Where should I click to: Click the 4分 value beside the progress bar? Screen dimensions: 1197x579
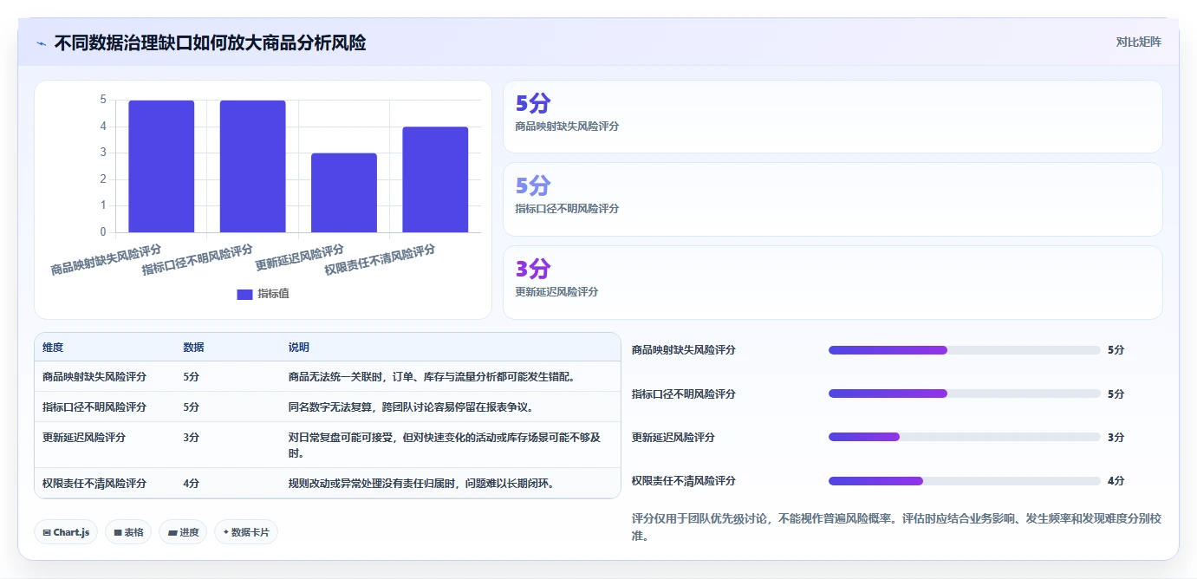tap(1116, 481)
